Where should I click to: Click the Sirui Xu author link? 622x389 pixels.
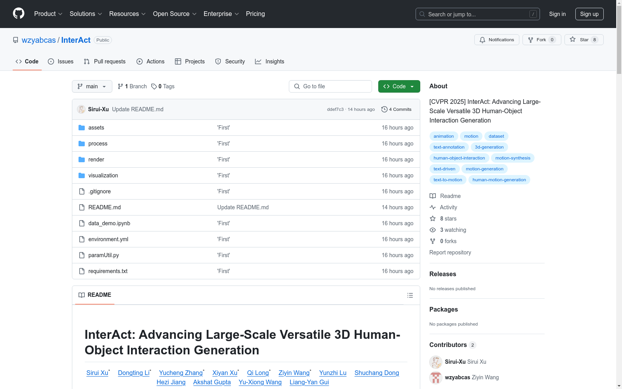pos(97,373)
